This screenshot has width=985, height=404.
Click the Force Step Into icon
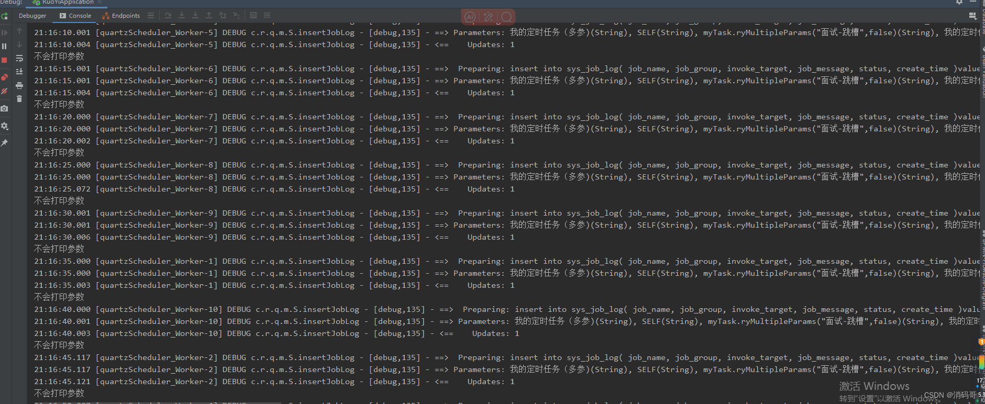[195, 16]
